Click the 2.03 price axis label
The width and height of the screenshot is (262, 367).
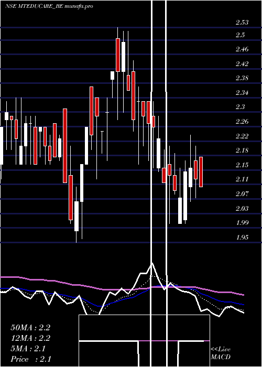tap(242, 208)
